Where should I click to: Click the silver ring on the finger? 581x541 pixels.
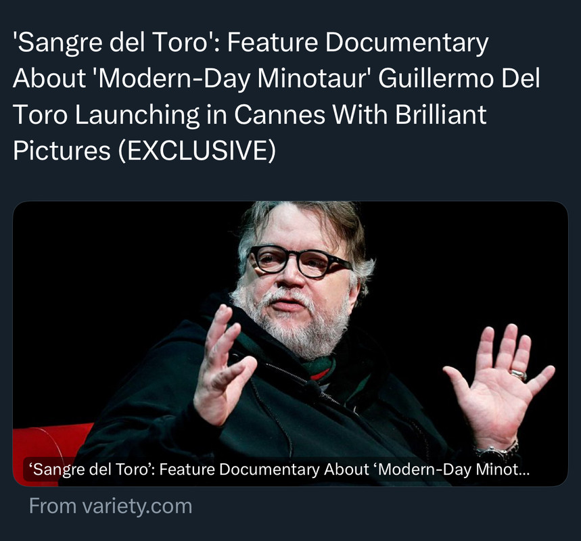pyautogui.click(x=519, y=374)
